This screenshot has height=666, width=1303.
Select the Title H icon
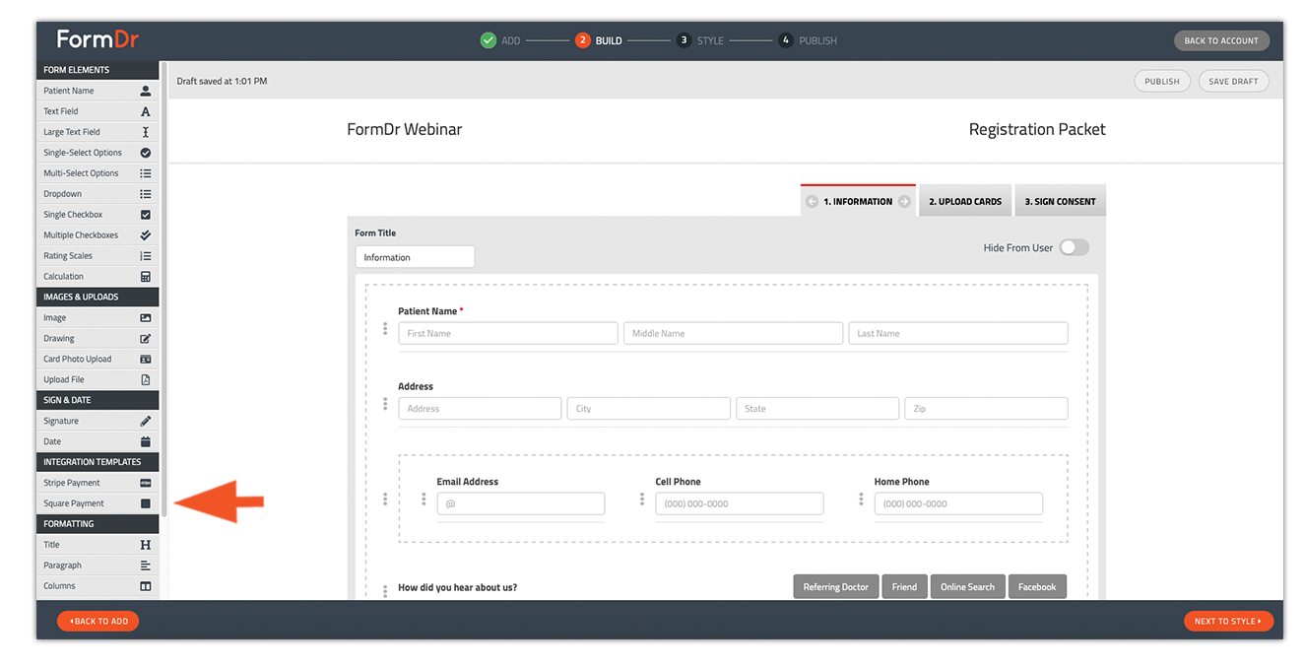click(146, 545)
